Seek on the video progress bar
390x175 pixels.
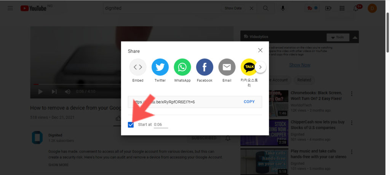[x=77, y=84]
